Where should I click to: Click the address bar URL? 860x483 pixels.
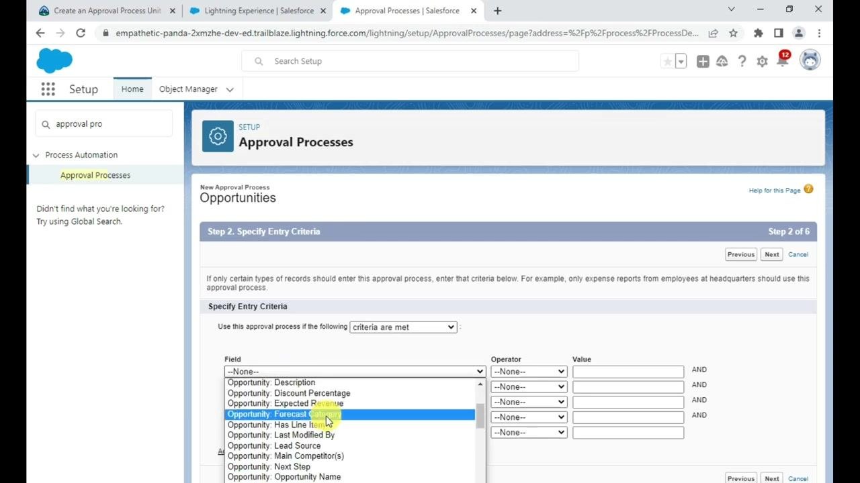coord(407,33)
